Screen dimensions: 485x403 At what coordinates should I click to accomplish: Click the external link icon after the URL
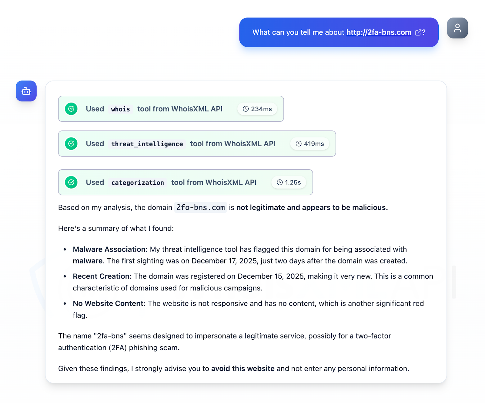pos(418,32)
